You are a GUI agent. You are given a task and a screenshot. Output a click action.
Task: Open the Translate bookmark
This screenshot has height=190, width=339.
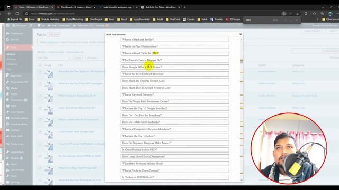pos(217,20)
